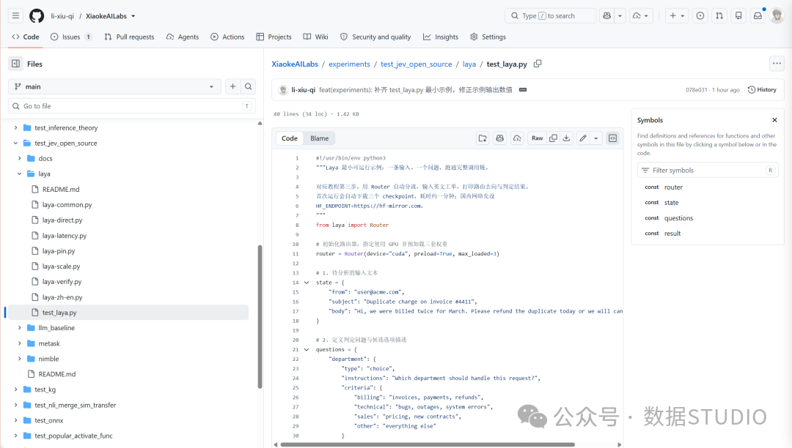Open your issues from header icon
The image size is (792, 448).
pos(700,15)
